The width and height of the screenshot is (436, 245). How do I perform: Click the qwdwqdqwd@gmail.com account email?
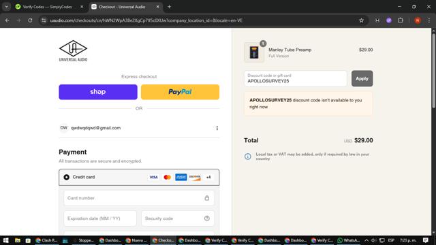click(95, 128)
